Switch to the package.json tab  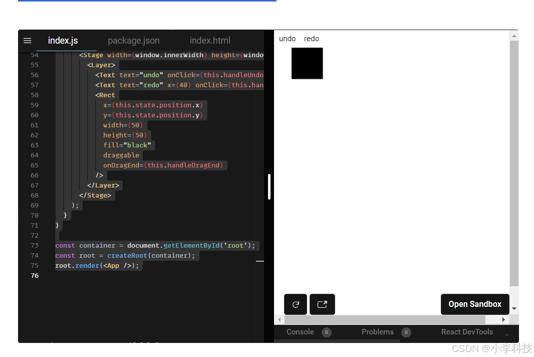point(134,41)
